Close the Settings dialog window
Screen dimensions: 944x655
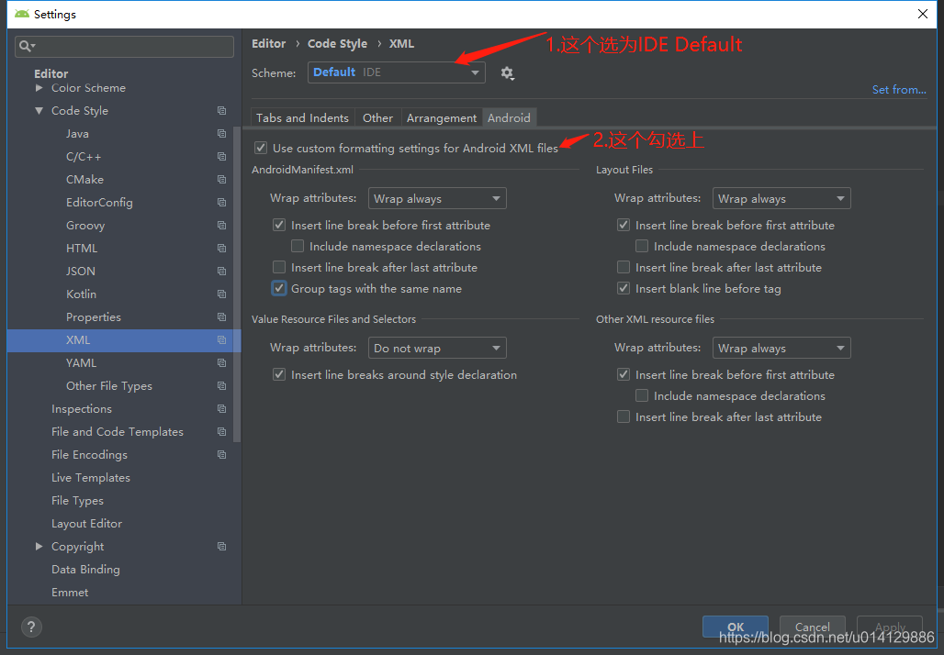[x=922, y=14]
